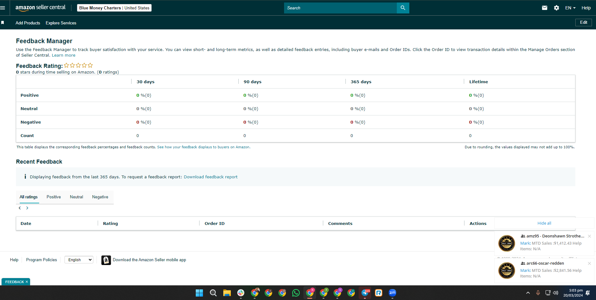Click the magnifier search button
This screenshot has height=300, width=596.
(403, 8)
